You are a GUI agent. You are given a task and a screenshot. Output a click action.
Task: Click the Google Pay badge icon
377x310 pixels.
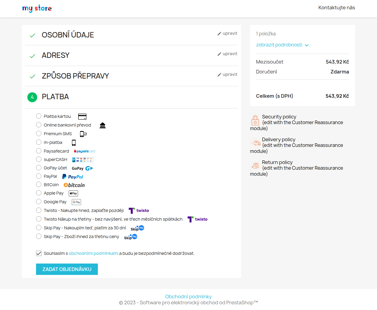(x=76, y=202)
